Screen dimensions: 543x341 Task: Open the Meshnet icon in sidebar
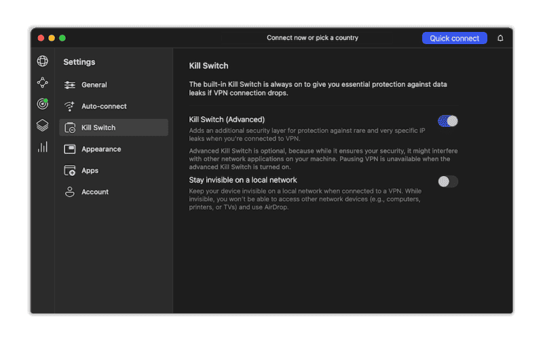(x=43, y=82)
